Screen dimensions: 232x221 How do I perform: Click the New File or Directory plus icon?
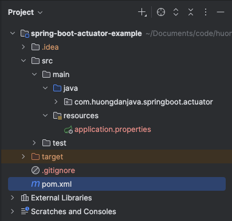142,13
